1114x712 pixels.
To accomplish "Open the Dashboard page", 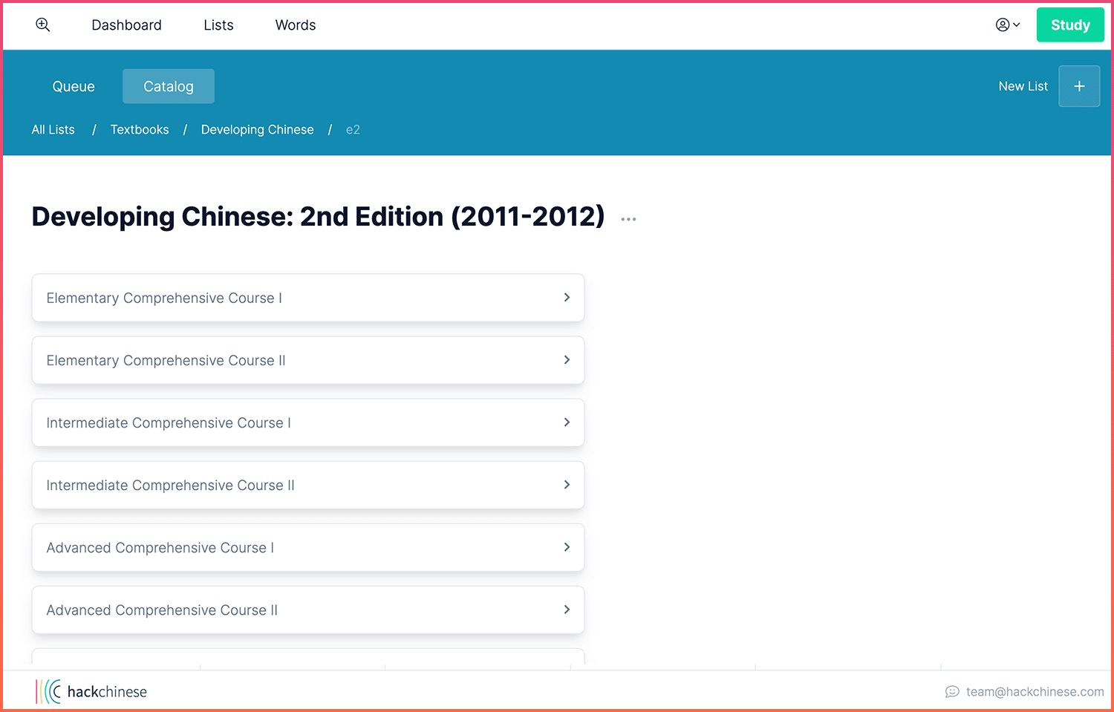I will click(x=126, y=25).
